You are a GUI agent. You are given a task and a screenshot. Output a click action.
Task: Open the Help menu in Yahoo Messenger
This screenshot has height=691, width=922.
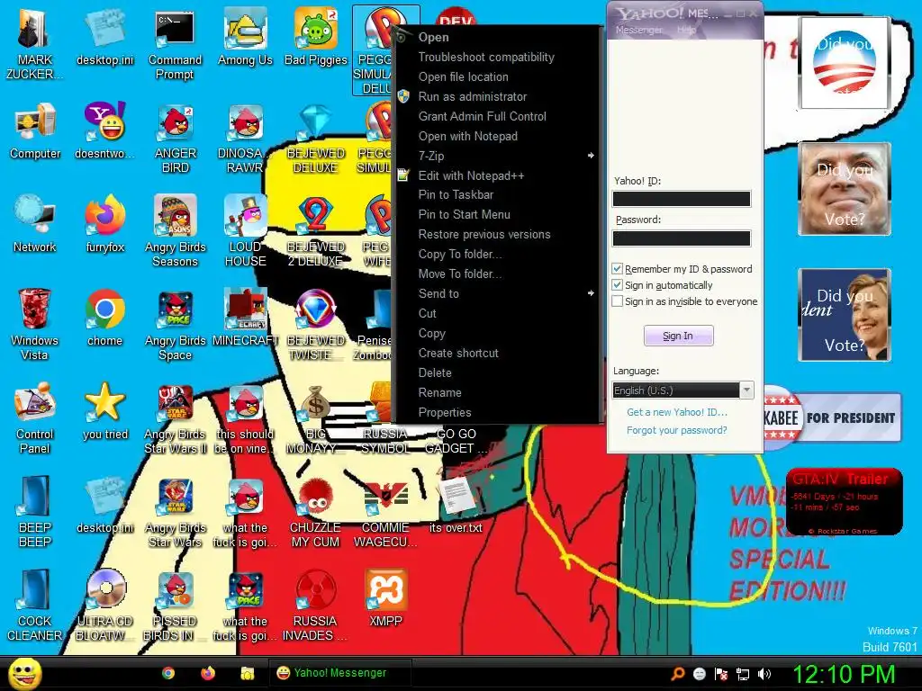pyautogui.click(x=686, y=30)
